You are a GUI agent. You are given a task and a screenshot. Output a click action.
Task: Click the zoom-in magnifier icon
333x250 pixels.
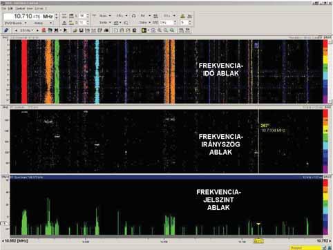point(160,30)
